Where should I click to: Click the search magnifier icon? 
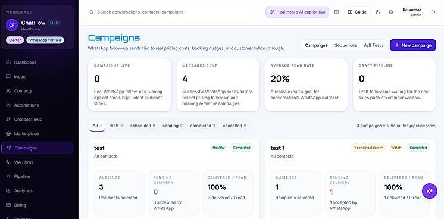pyautogui.click(x=92, y=12)
